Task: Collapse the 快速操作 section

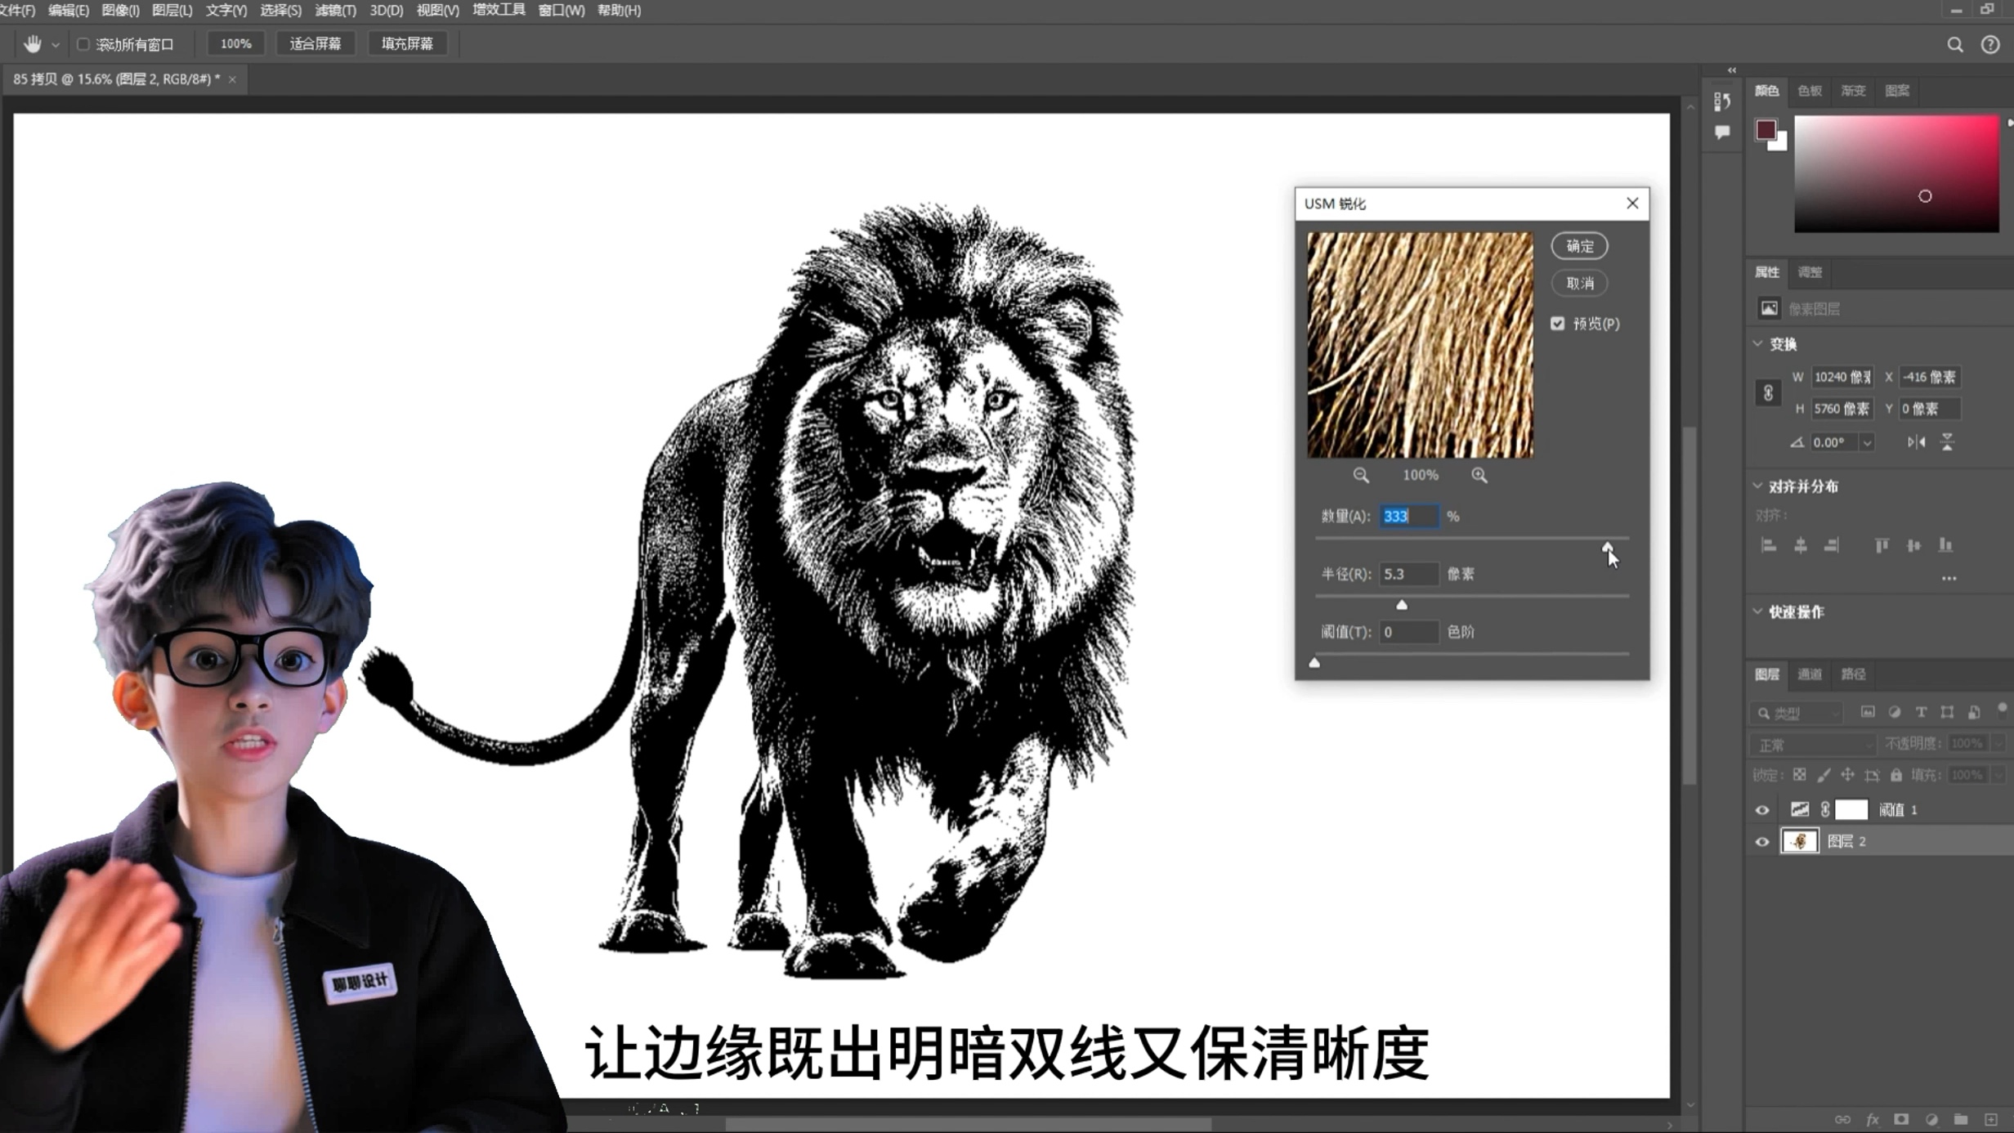Action: coord(1758,611)
